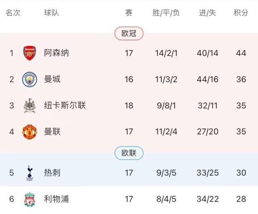The image size is (258, 214).
Task: Click the 胜/平/负 column header
Action: pos(166,13)
